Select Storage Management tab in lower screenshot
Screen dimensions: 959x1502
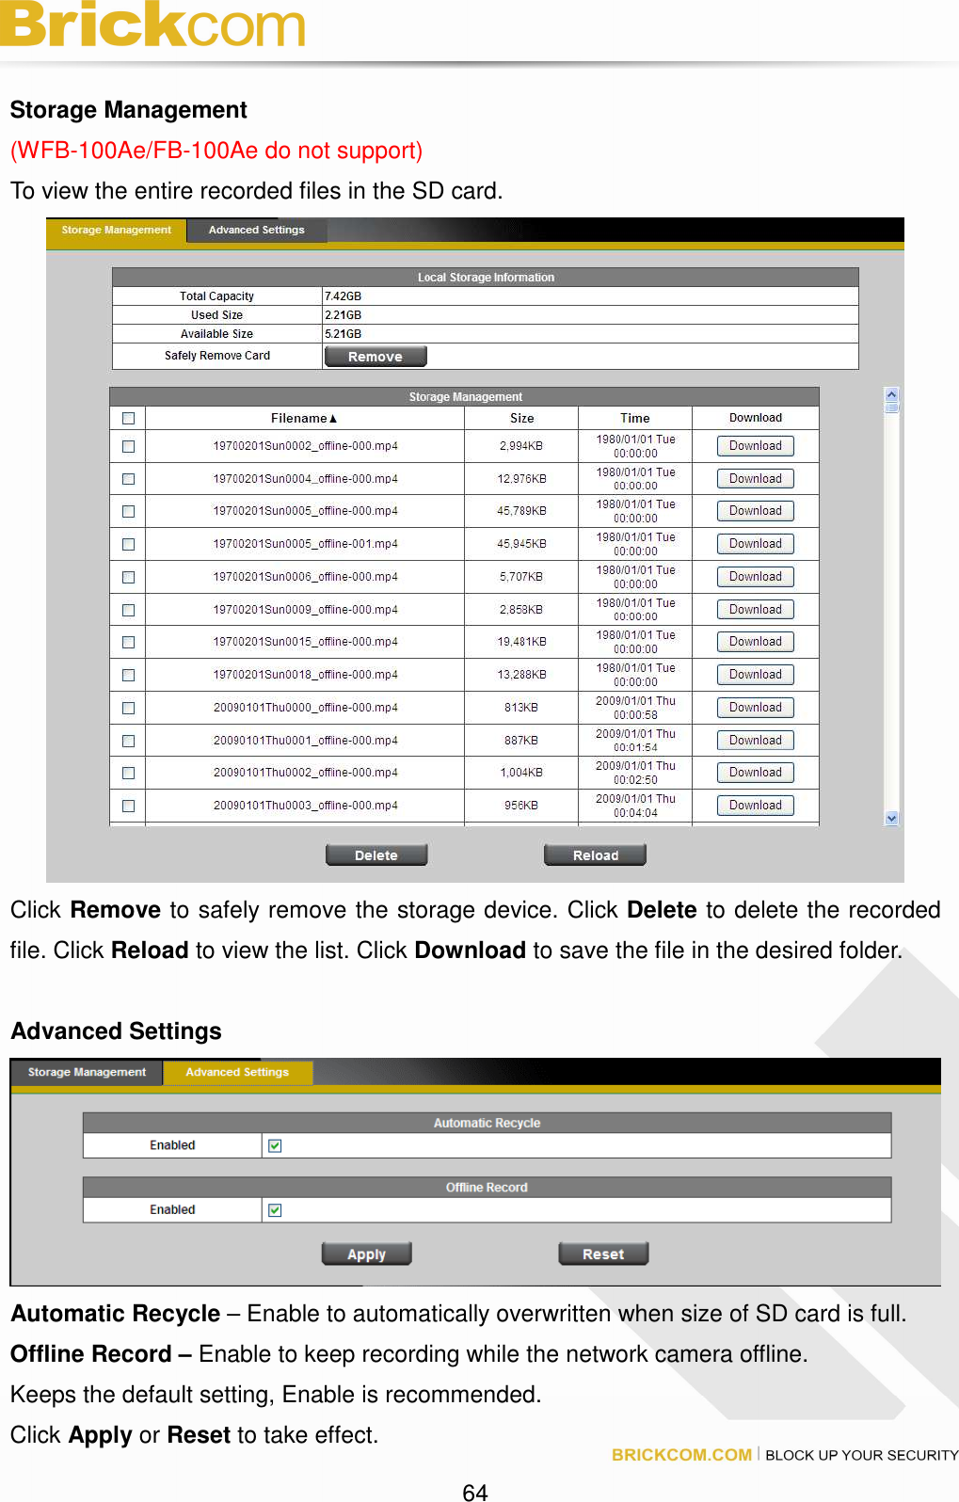click(87, 1072)
